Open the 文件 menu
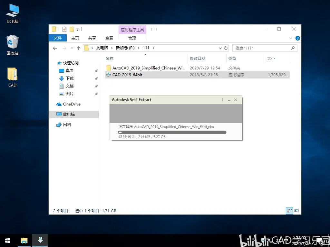Image resolution: width=330 pixels, height=247 pixels. (58, 38)
